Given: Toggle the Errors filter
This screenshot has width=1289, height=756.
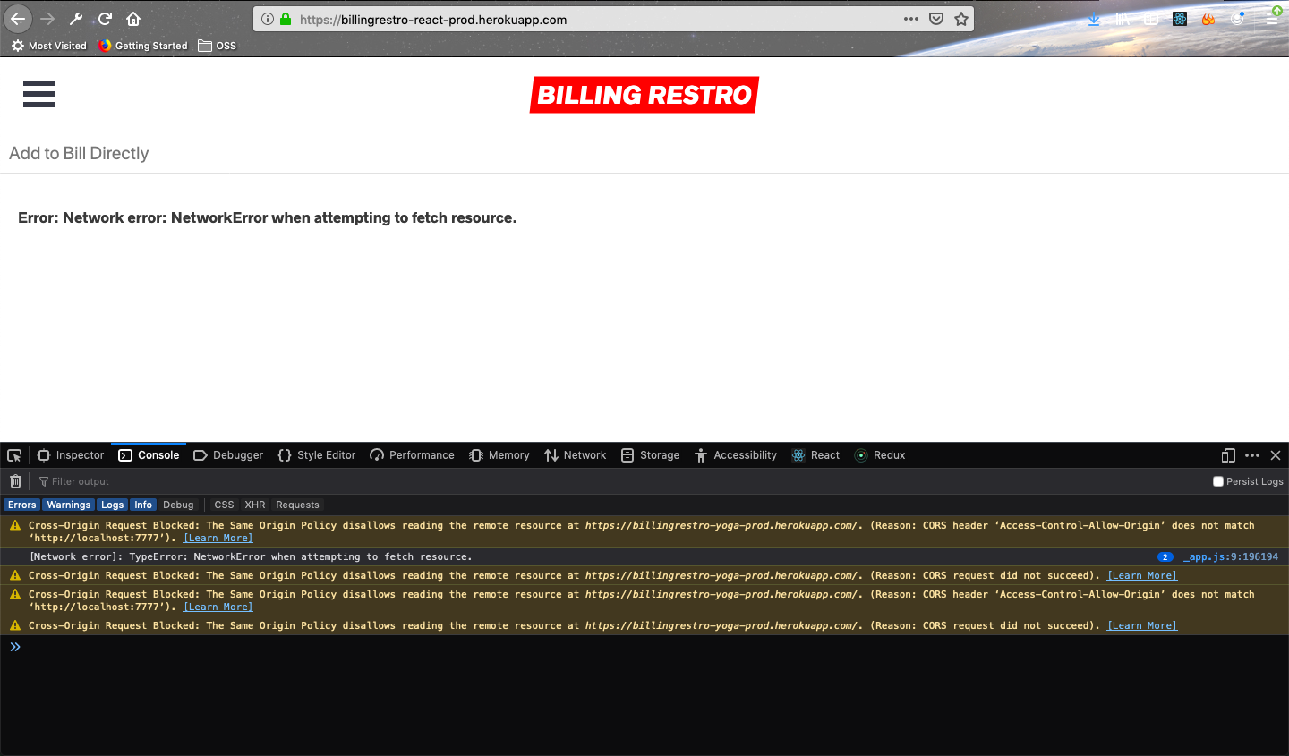Looking at the screenshot, I should [22, 505].
